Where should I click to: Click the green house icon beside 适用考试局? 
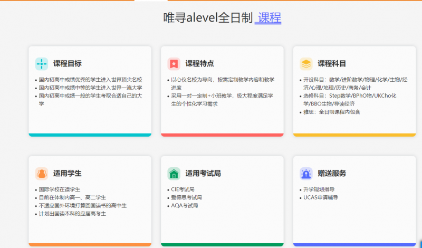click(174, 174)
